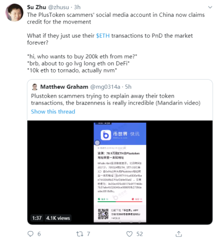Image resolution: width=218 pixels, height=241 pixels.
Task: Open the $ETH cashtag link
Action: [103, 35]
